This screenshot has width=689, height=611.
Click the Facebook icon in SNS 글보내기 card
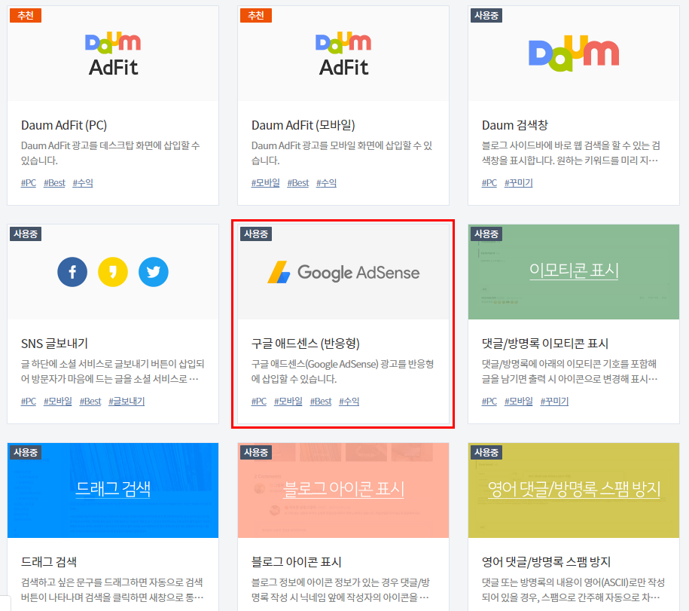coord(72,272)
